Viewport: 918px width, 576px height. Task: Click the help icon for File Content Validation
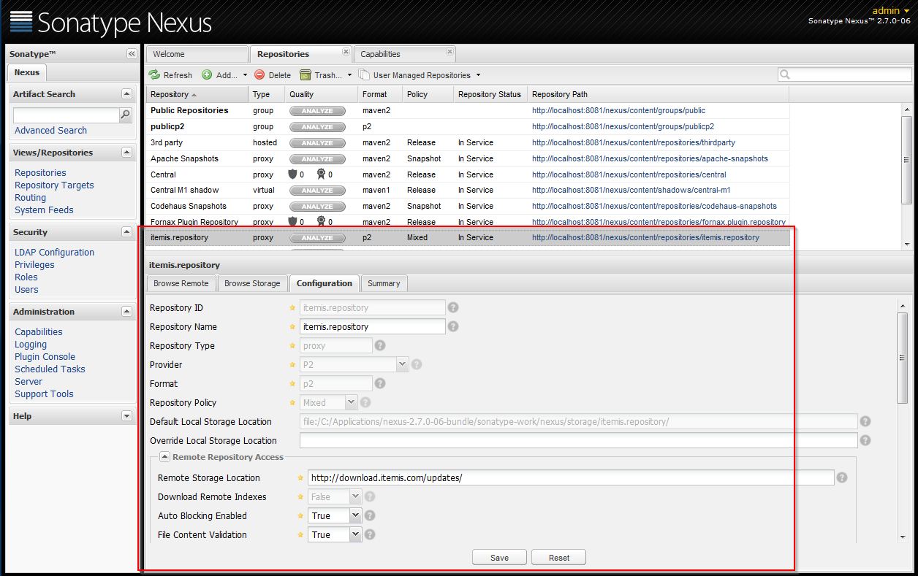(370, 534)
